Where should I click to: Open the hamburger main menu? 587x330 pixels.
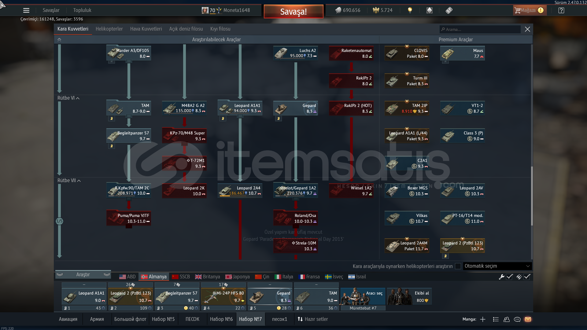click(26, 10)
